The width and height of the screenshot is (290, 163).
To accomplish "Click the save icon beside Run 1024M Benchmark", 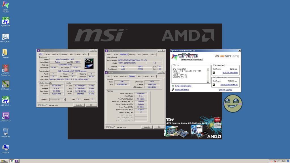I will click(213, 85).
